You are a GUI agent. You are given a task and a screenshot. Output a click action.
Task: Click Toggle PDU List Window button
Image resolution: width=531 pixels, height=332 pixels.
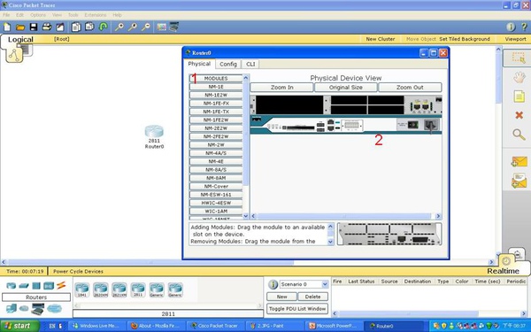(x=297, y=309)
